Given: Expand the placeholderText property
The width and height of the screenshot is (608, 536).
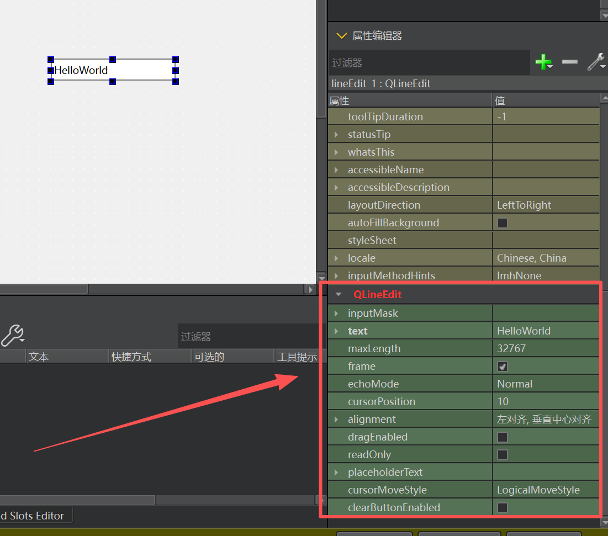Looking at the screenshot, I should [x=336, y=473].
